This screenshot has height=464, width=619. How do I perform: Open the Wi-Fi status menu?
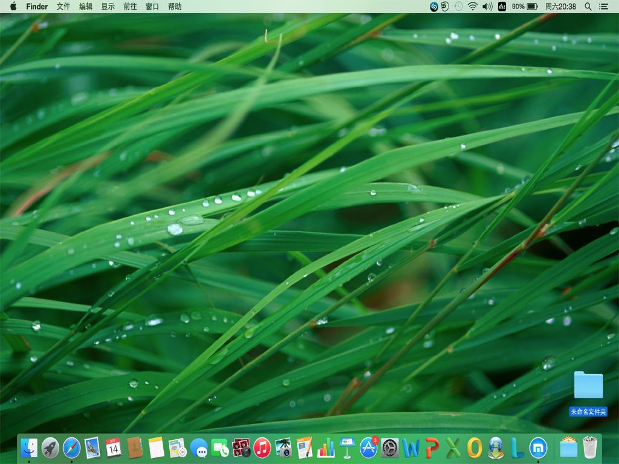coord(472,7)
